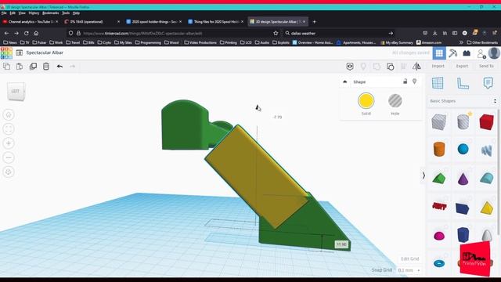Click the Group shapes icon
This screenshot has width=501, height=282.
pyautogui.click(x=377, y=66)
